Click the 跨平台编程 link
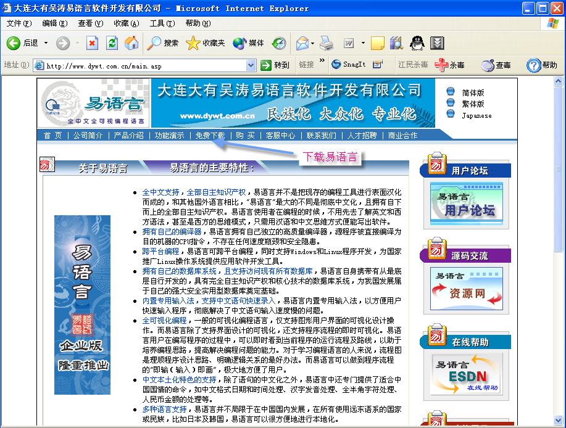 coord(160,252)
